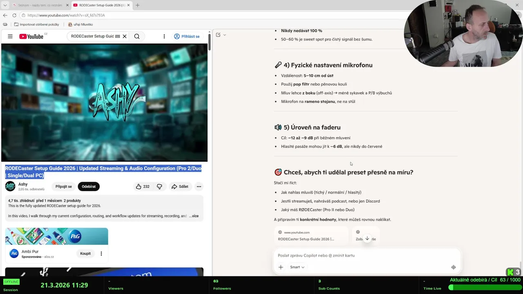Viewport: 523px width, 294px height.
Task: Open the Ambi Pur ad options menu
Action: (101, 254)
